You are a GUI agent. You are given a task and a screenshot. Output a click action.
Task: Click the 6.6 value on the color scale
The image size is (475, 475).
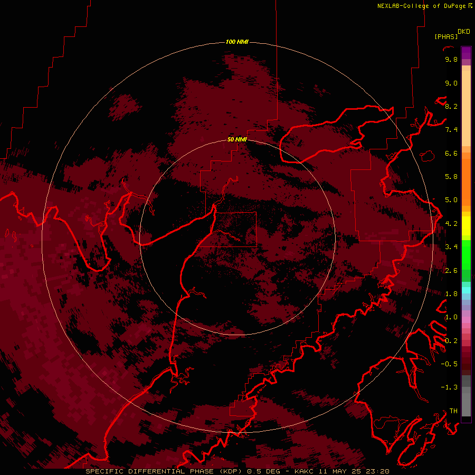[x=451, y=153]
